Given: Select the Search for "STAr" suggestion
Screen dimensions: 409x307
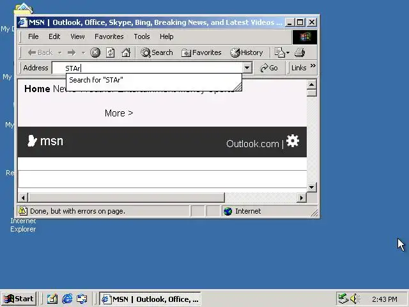Looking at the screenshot, I should pos(154,80).
